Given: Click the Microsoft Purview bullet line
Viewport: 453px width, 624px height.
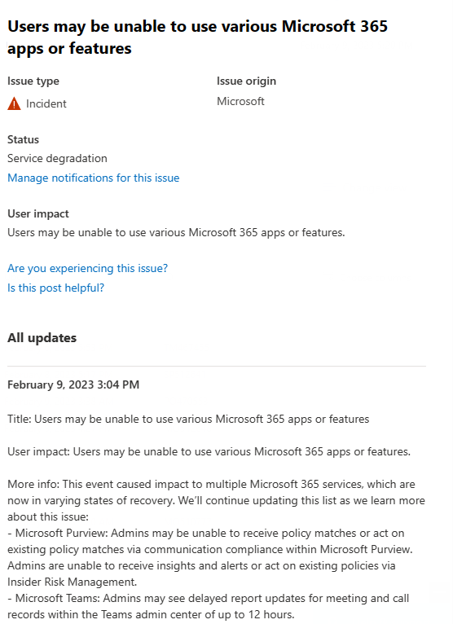Looking at the screenshot, I should [x=206, y=534].
